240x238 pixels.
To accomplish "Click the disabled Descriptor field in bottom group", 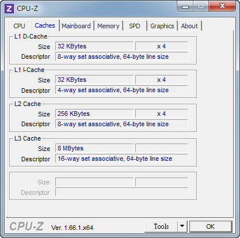I will tap(121, 192).
